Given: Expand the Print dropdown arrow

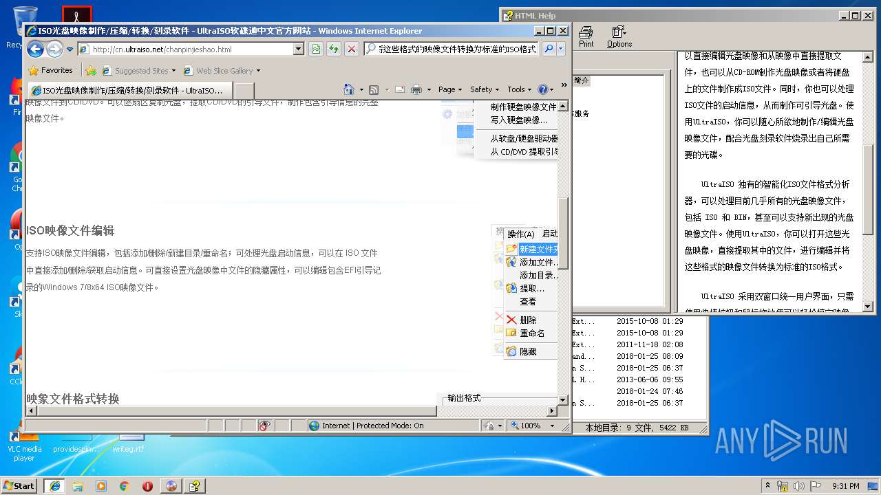Looking at the screenshot, I should click(x=429, y=89).
